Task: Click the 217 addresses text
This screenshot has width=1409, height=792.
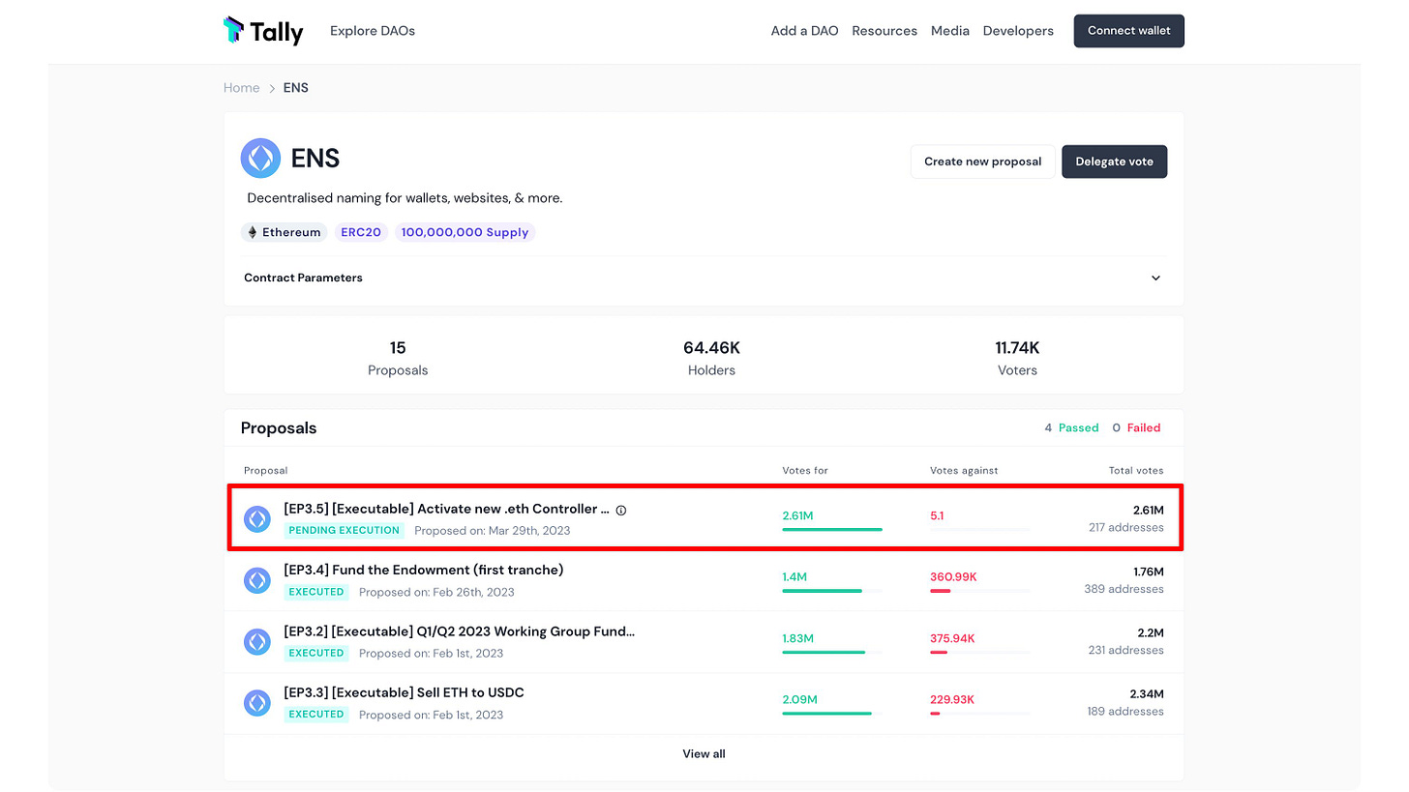Action: point(1126,527)
